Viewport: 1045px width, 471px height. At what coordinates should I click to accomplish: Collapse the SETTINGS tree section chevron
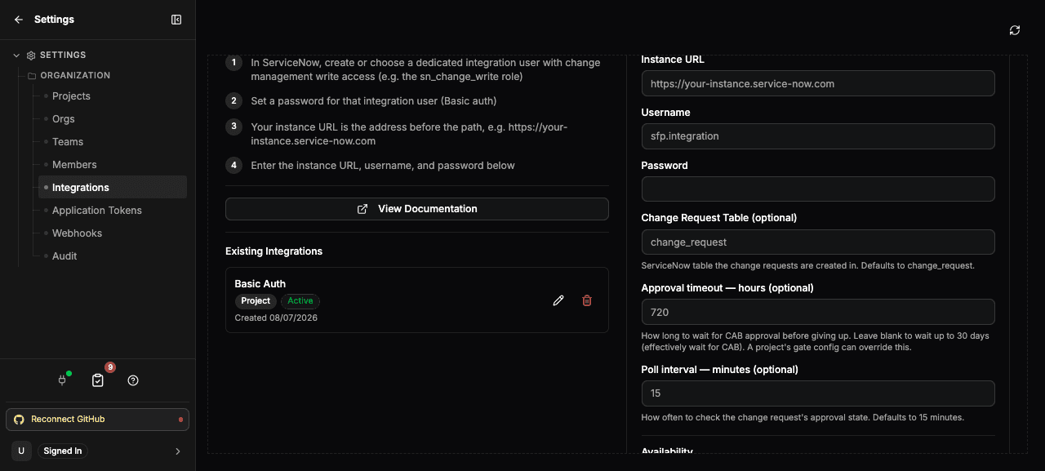point(16,56)
